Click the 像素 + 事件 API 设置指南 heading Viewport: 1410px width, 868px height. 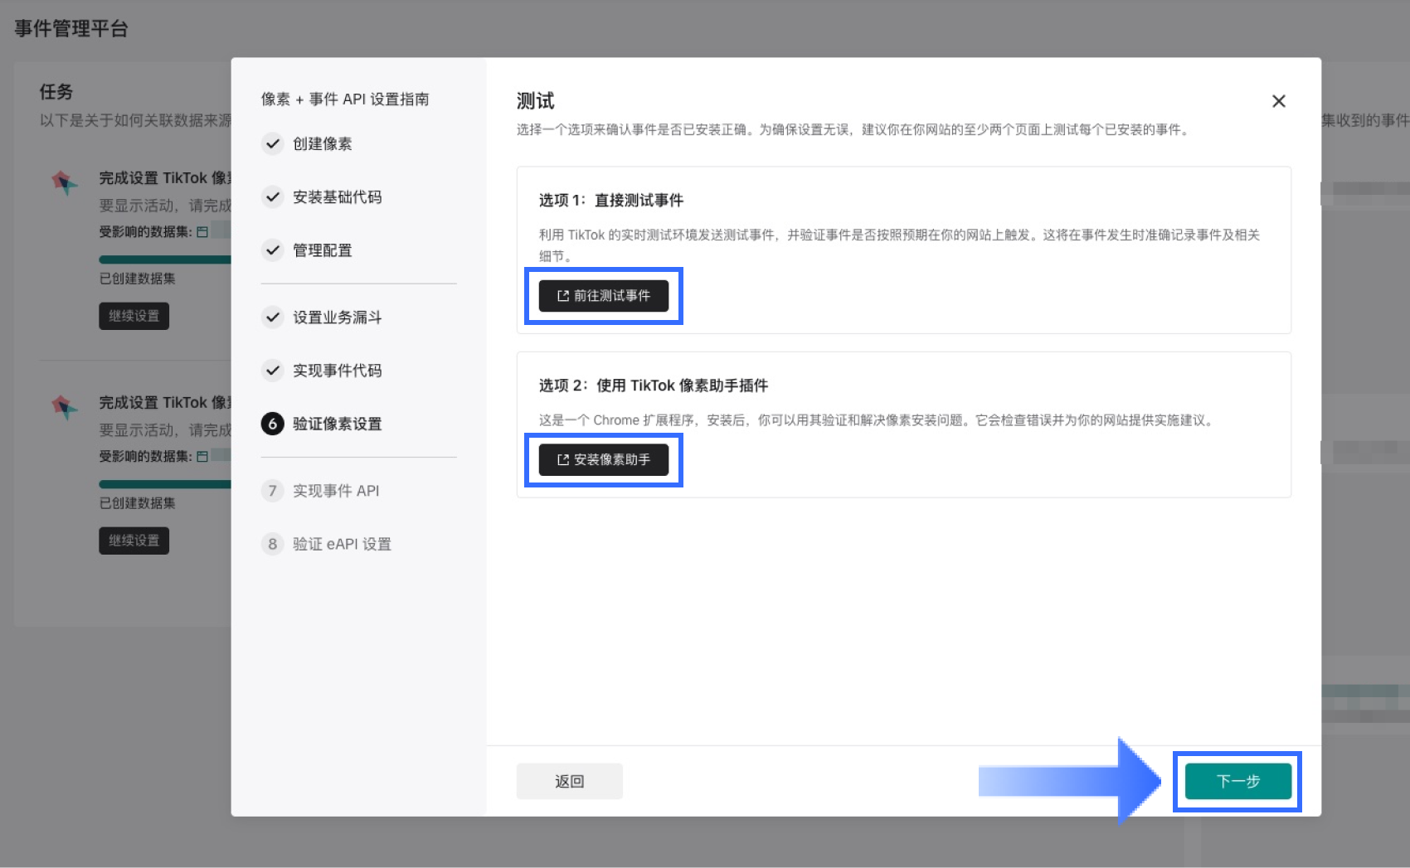tap(345, 99)
